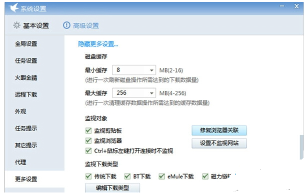The image size is (305, 196).
Task: Uncheck the 传统下载 checkbox
Action: pyautogui.click(x=88, y=176)
